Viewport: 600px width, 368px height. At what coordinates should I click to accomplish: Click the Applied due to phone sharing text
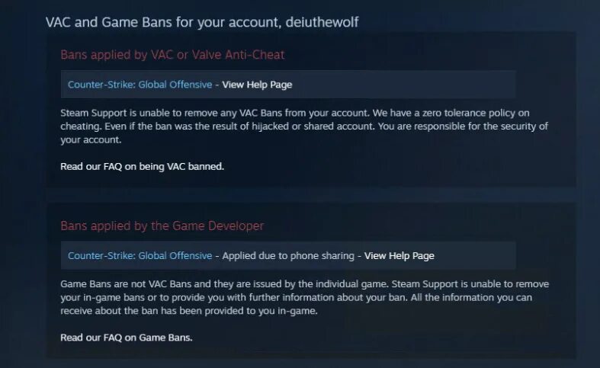(288, 255)
